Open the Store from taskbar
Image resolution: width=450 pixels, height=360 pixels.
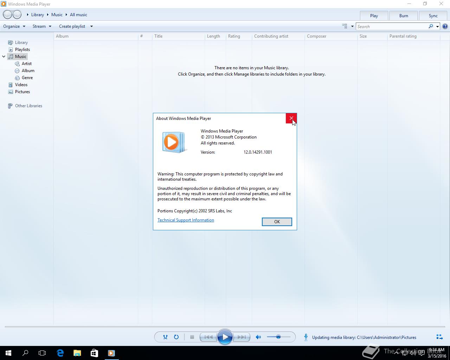coord(94,353)
